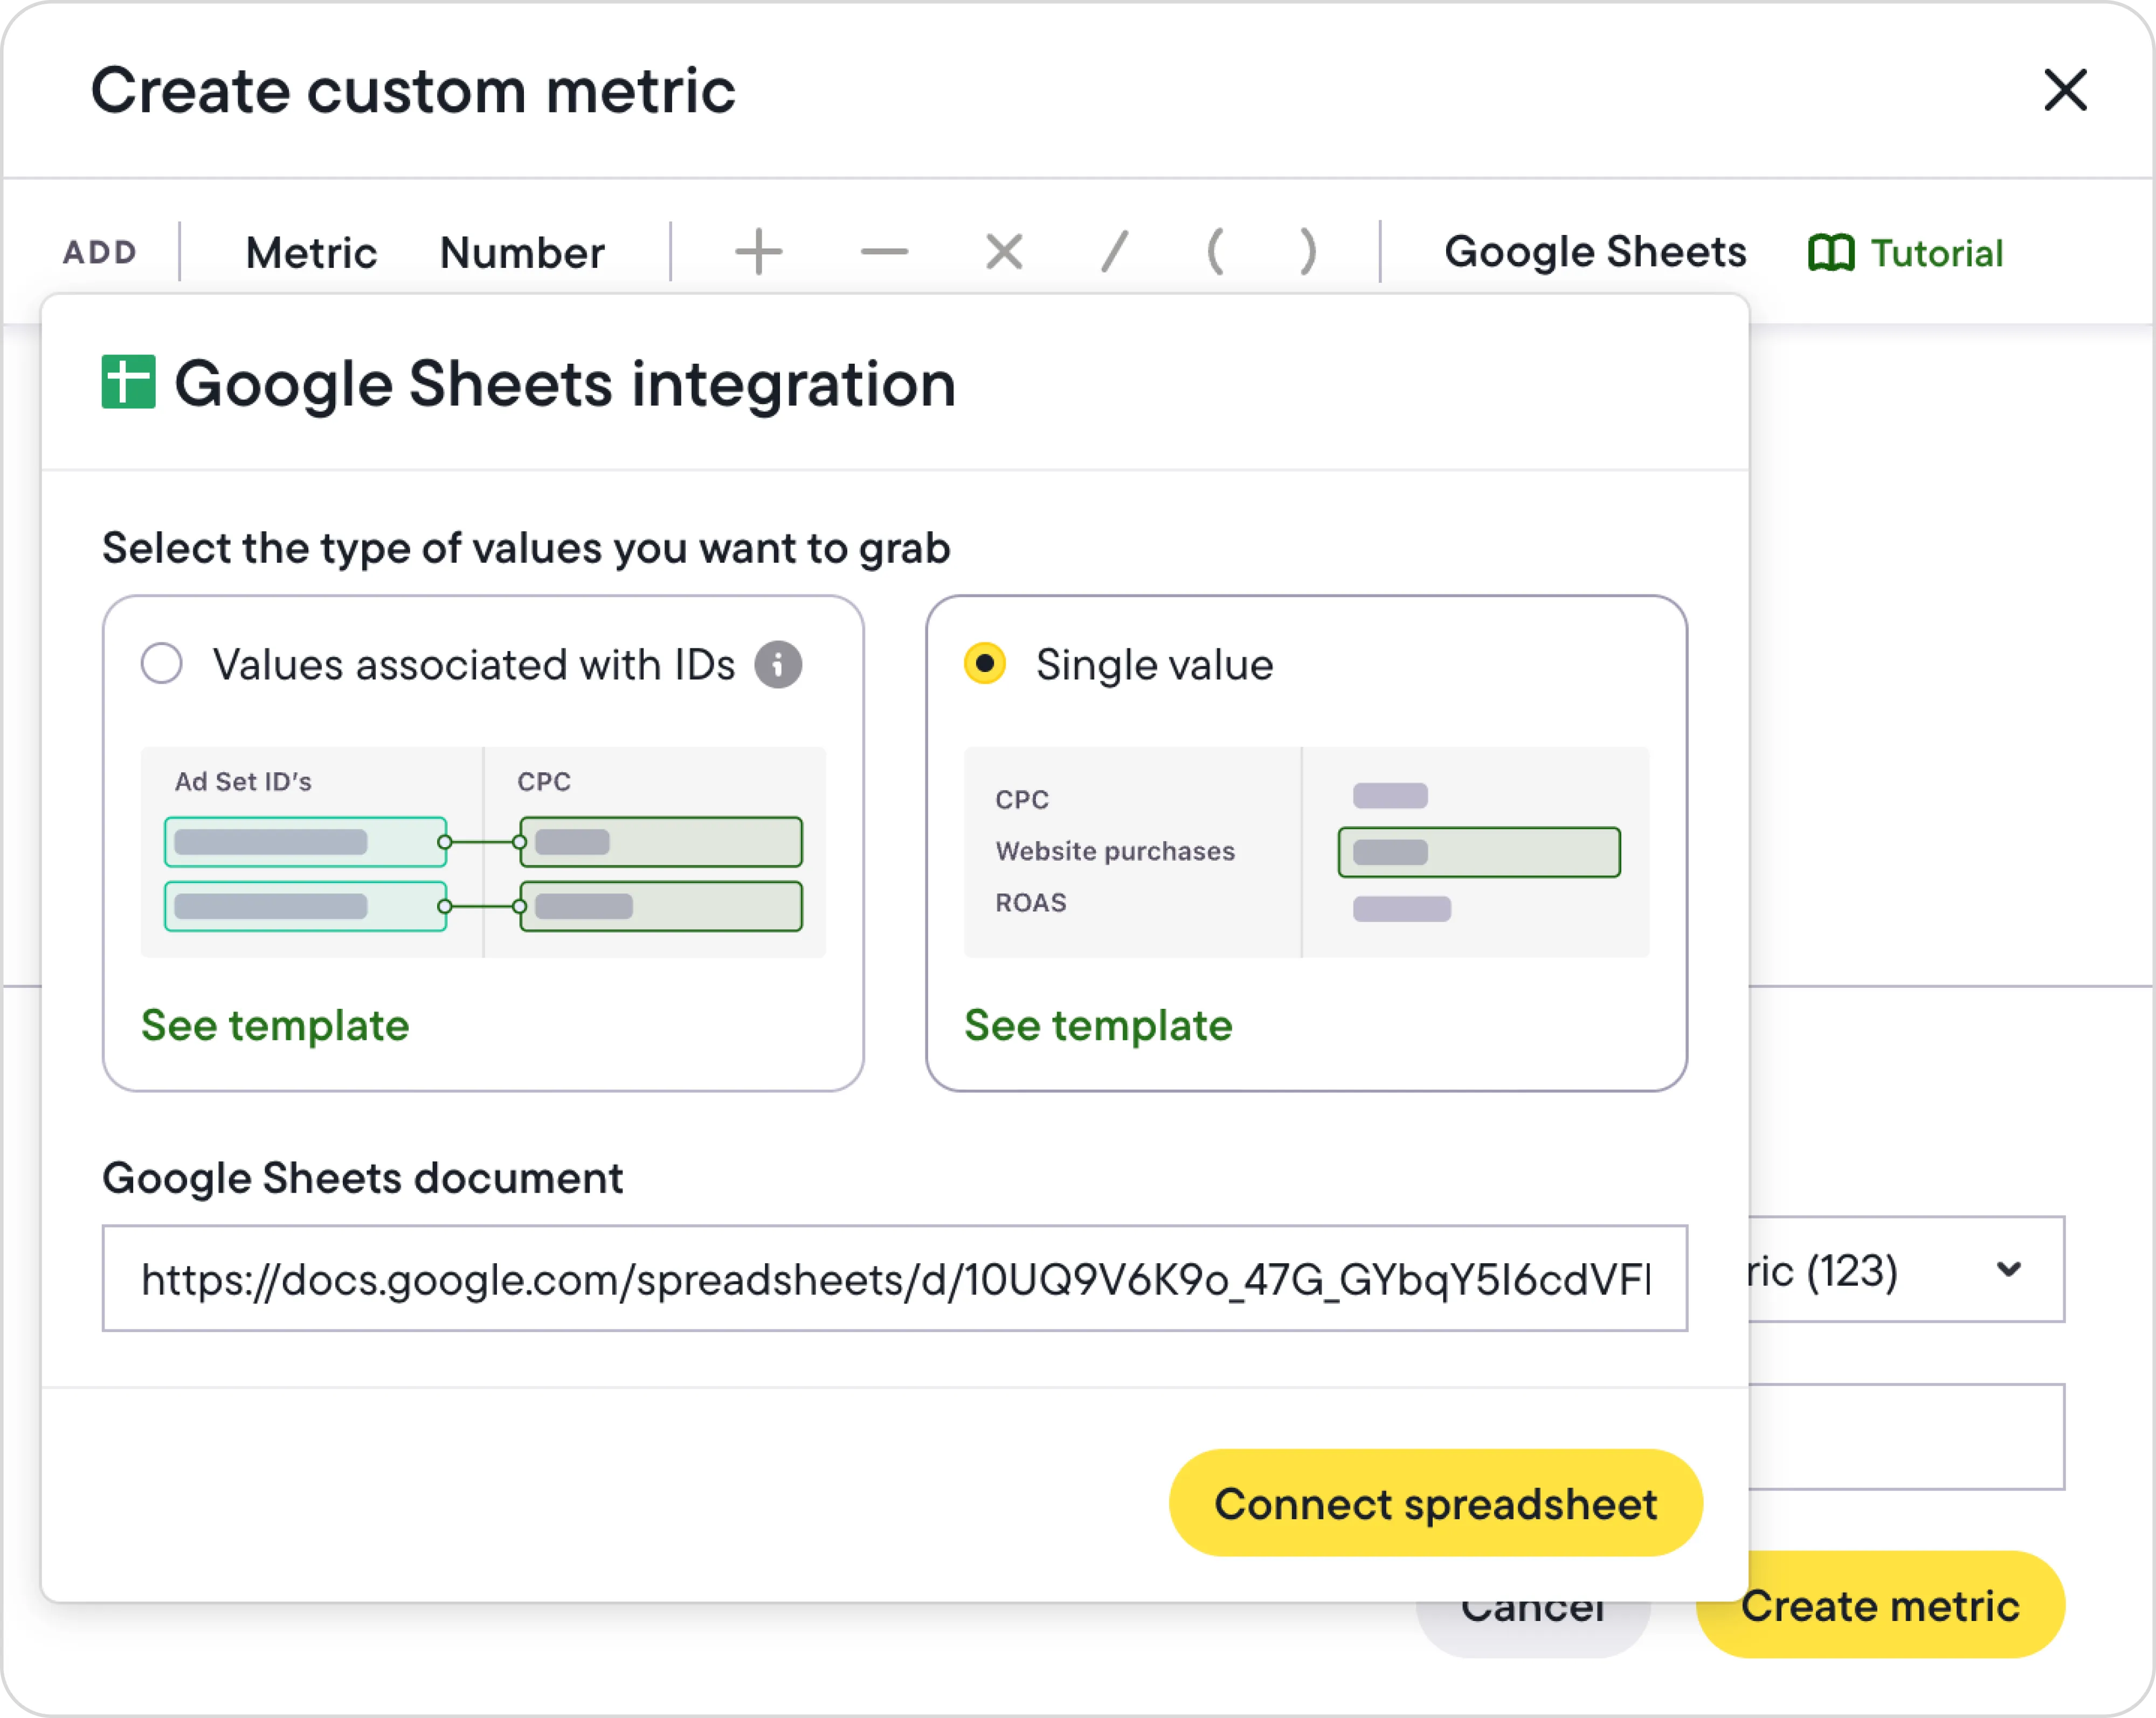Open See template under Single value
Viewport: 2156px width, 1718px height.
click(x=1098, y=1026)
